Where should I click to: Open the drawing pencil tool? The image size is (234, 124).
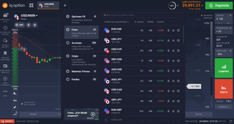[15, 107]
